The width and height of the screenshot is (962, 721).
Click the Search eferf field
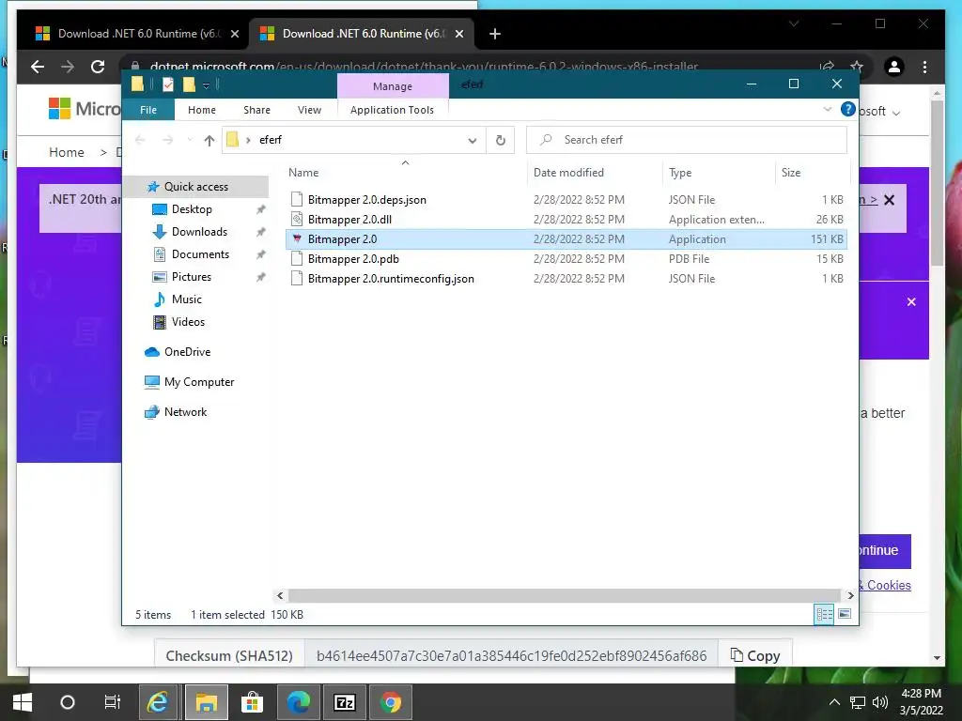(x=687, y=140)
